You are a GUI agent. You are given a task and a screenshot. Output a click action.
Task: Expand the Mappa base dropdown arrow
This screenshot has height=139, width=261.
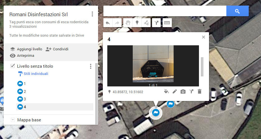[x=13, y=120]
